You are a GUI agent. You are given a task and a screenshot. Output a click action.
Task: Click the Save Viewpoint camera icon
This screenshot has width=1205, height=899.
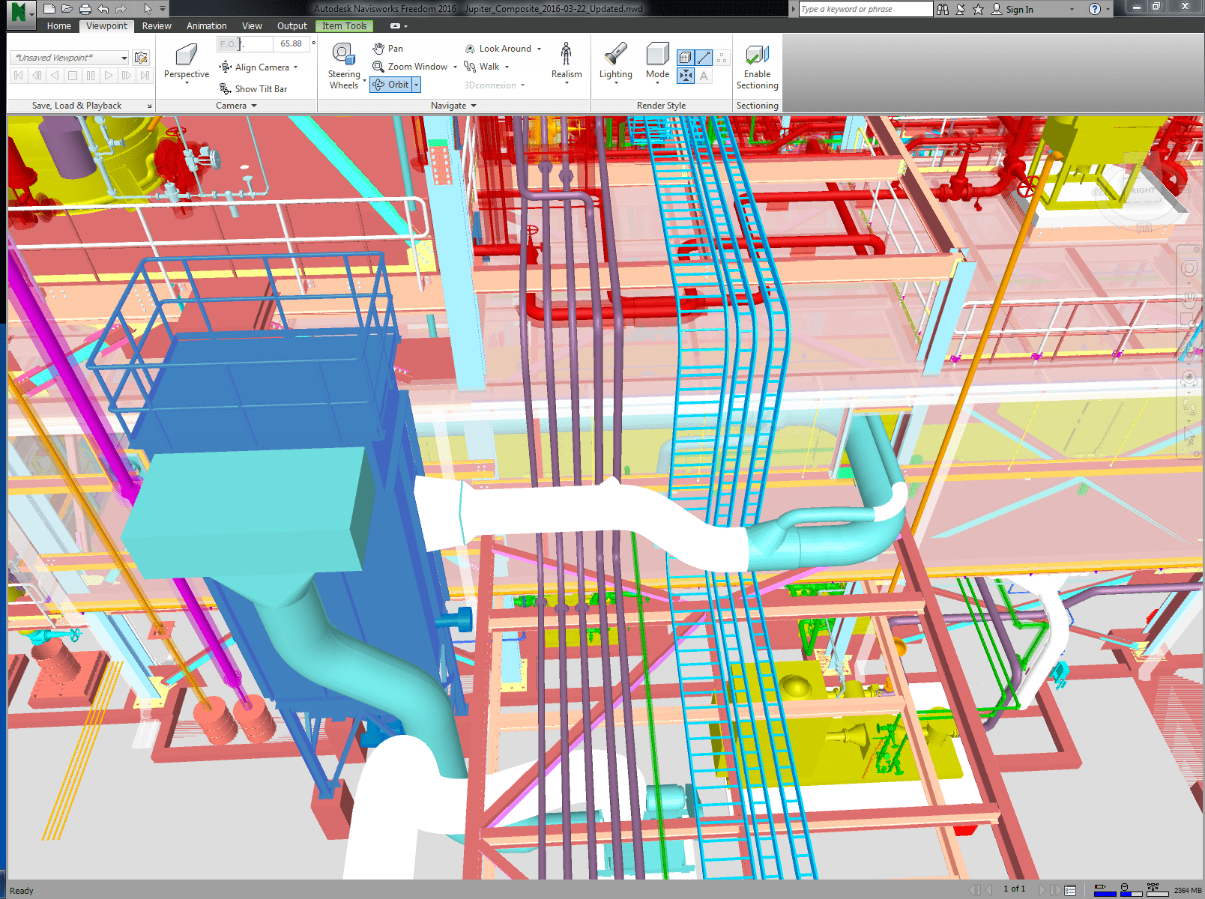point(140,58)
